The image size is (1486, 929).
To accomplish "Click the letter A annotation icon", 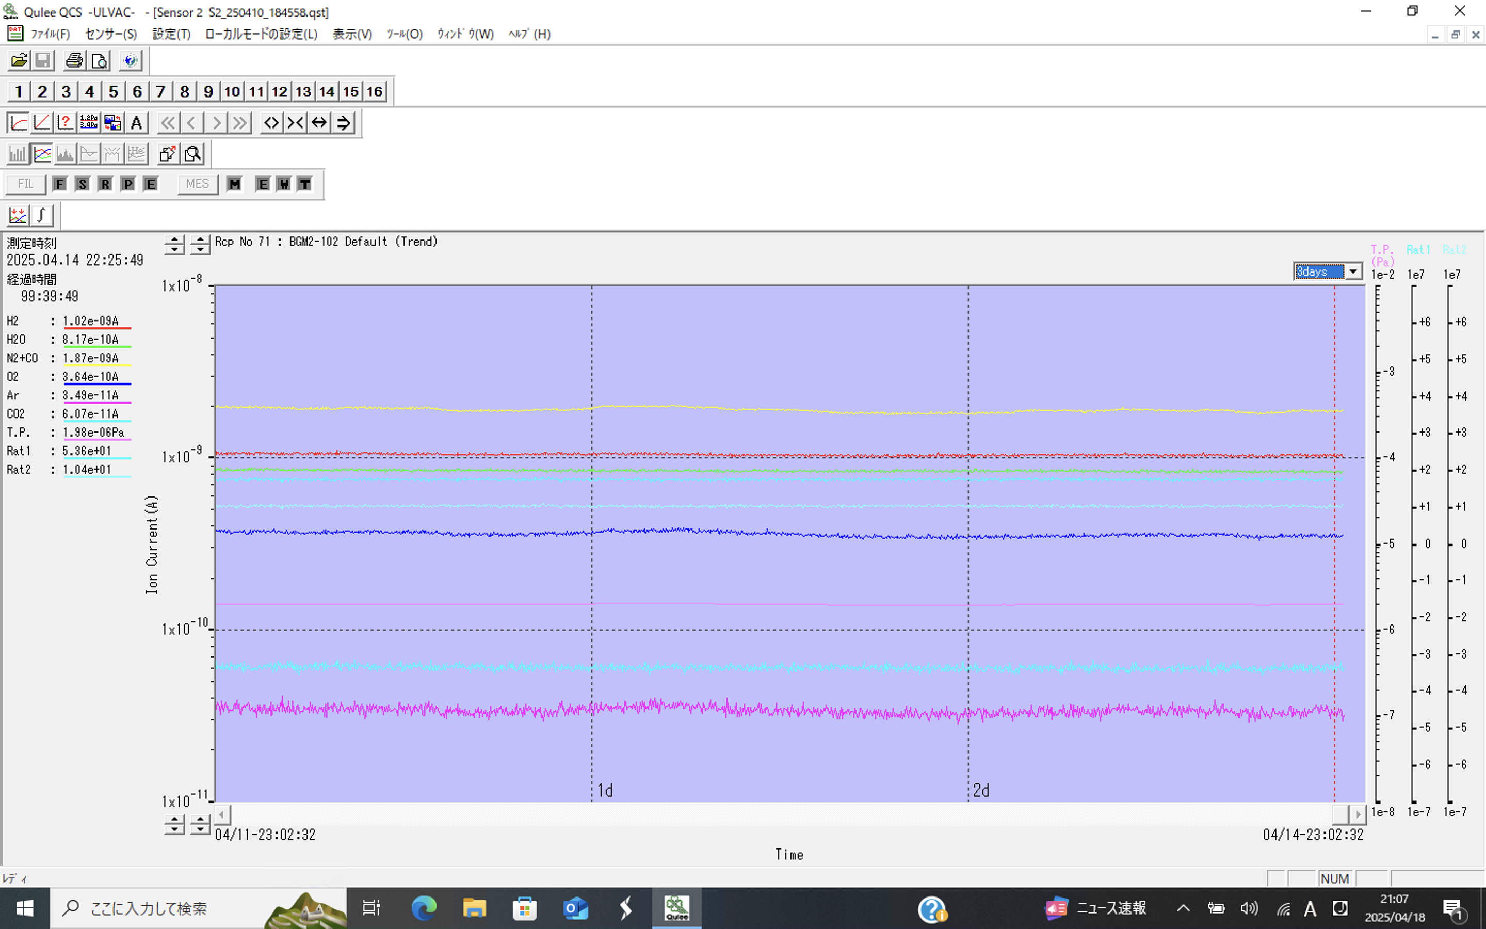I will click(x=136, y=123).
